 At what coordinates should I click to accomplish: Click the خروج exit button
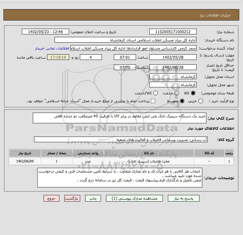point(51,198)
